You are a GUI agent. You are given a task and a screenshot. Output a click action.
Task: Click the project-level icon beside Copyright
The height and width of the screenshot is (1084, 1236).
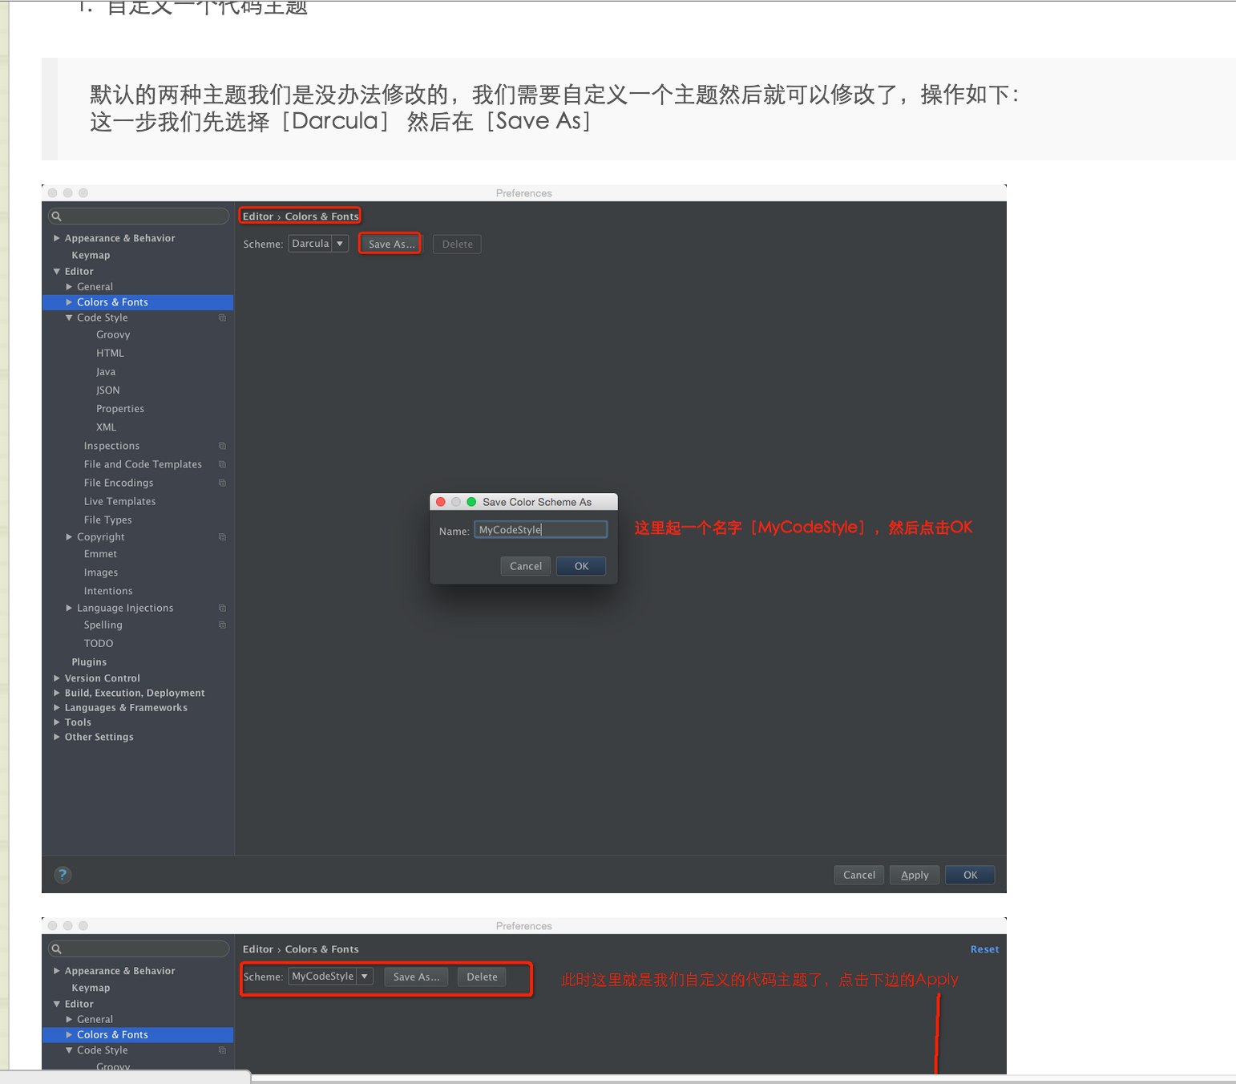[222, 537]
